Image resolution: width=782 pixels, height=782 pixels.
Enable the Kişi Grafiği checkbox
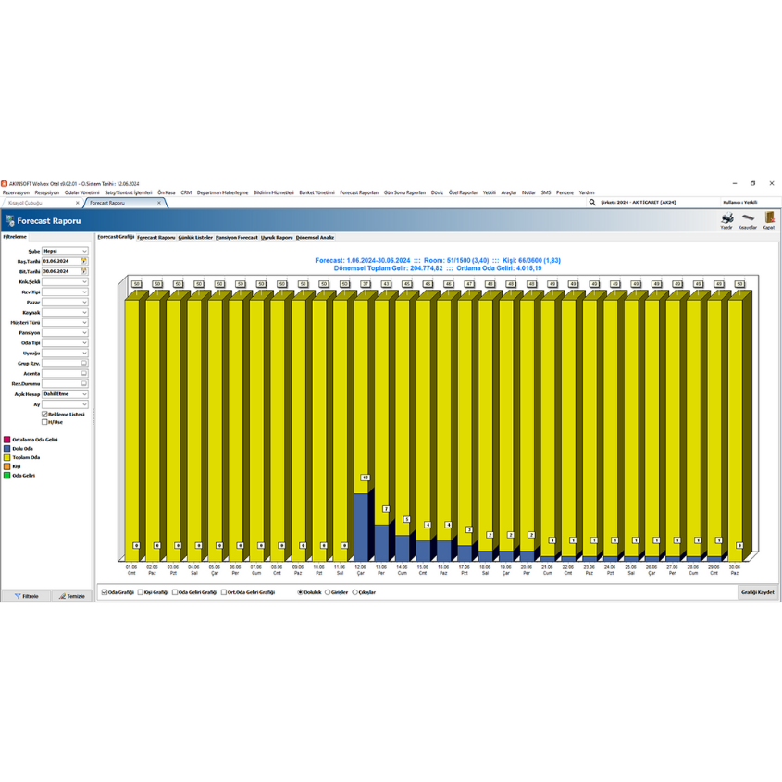pyautogui.click(x=141, y=591)
